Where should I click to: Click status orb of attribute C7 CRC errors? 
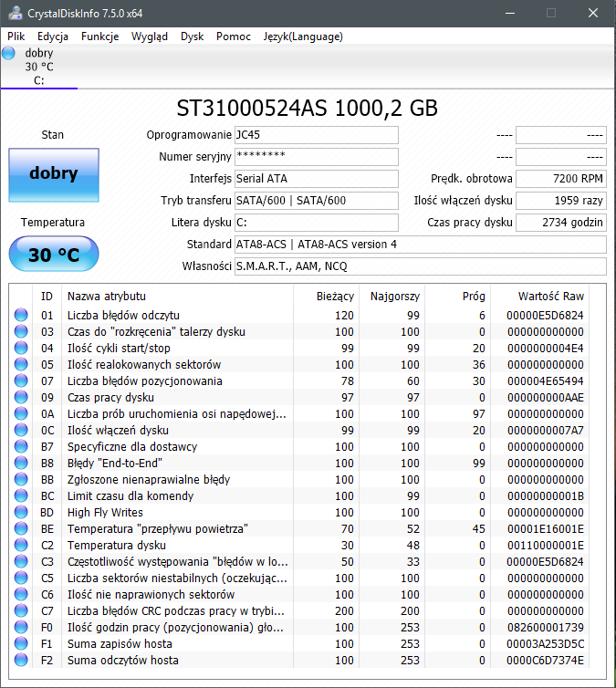[21, 610]
